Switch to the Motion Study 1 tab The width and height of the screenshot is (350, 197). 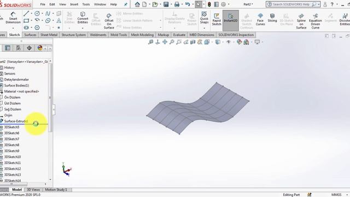(x=56, y=190)
